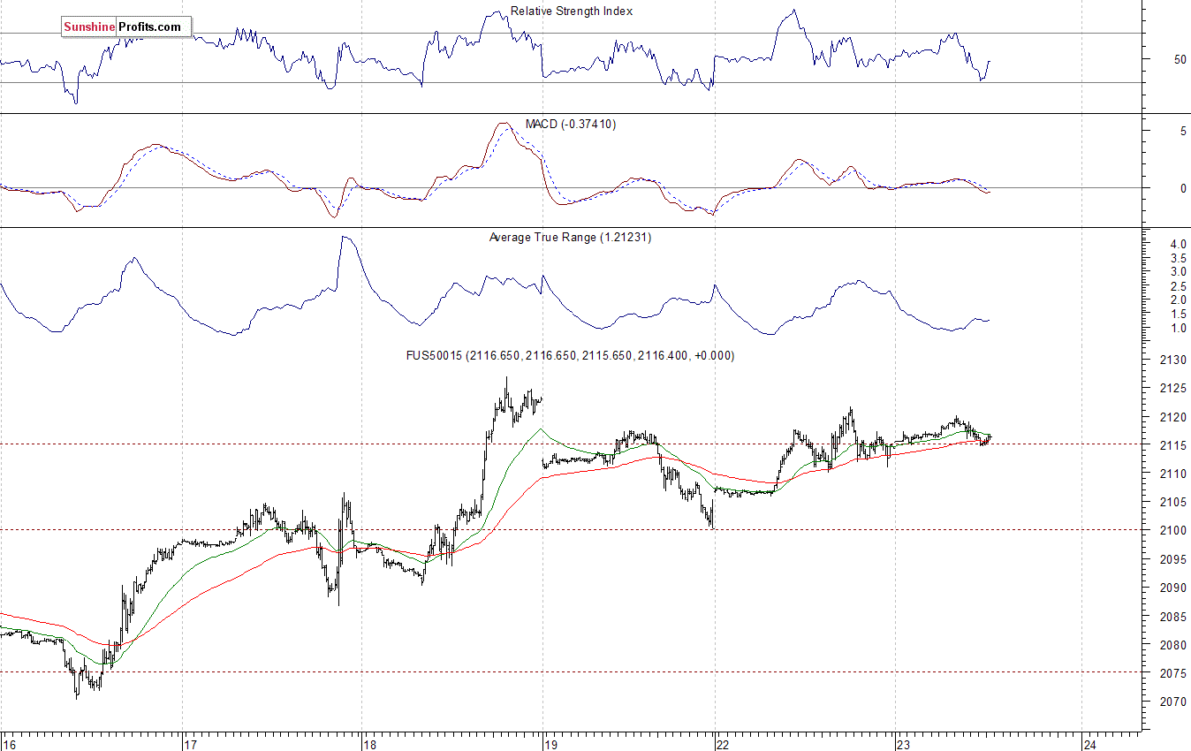This screenshot has height=751, width=1191.
Task: Click date label 22 on time axis
Action: (x=723, y=743)
